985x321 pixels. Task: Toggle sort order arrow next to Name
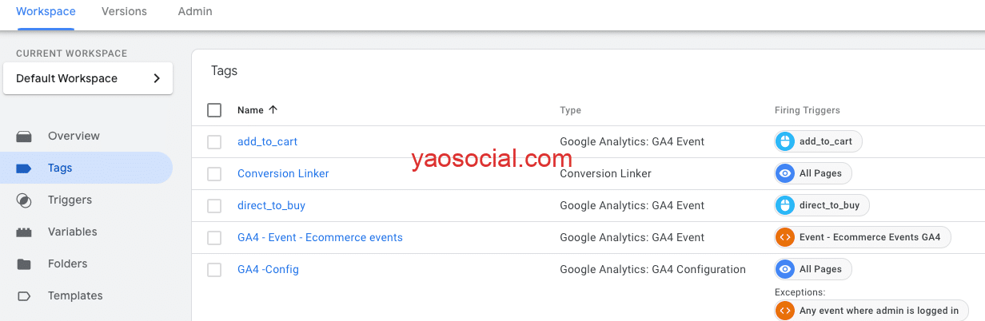tap(273, 110)
